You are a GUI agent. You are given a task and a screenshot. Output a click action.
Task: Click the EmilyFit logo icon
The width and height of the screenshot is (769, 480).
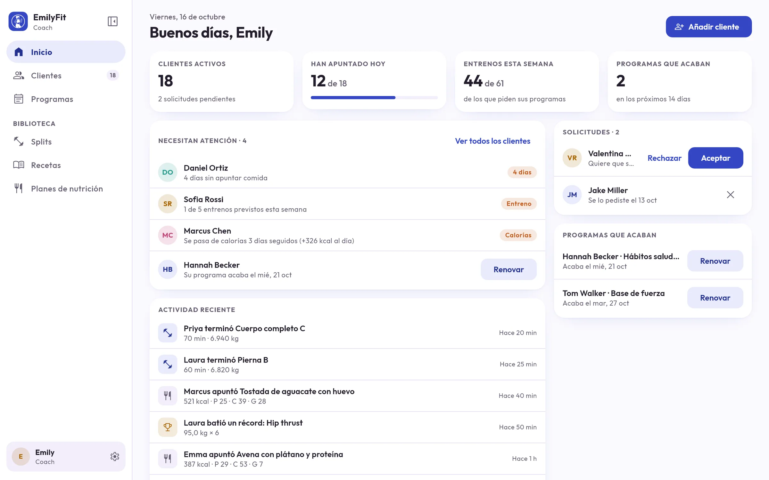pyautogui.click(x=18, y=21)
